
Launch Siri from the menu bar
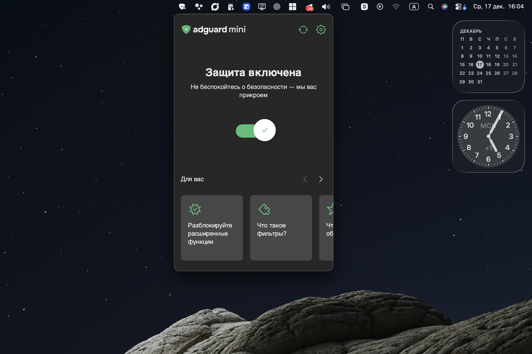(x=444, y=7)
